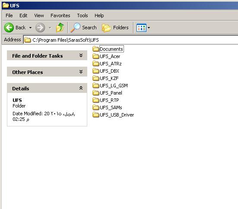The image size is (238, 209).
Task: Open the Favorites menu
Action: (x=60, y=15)
